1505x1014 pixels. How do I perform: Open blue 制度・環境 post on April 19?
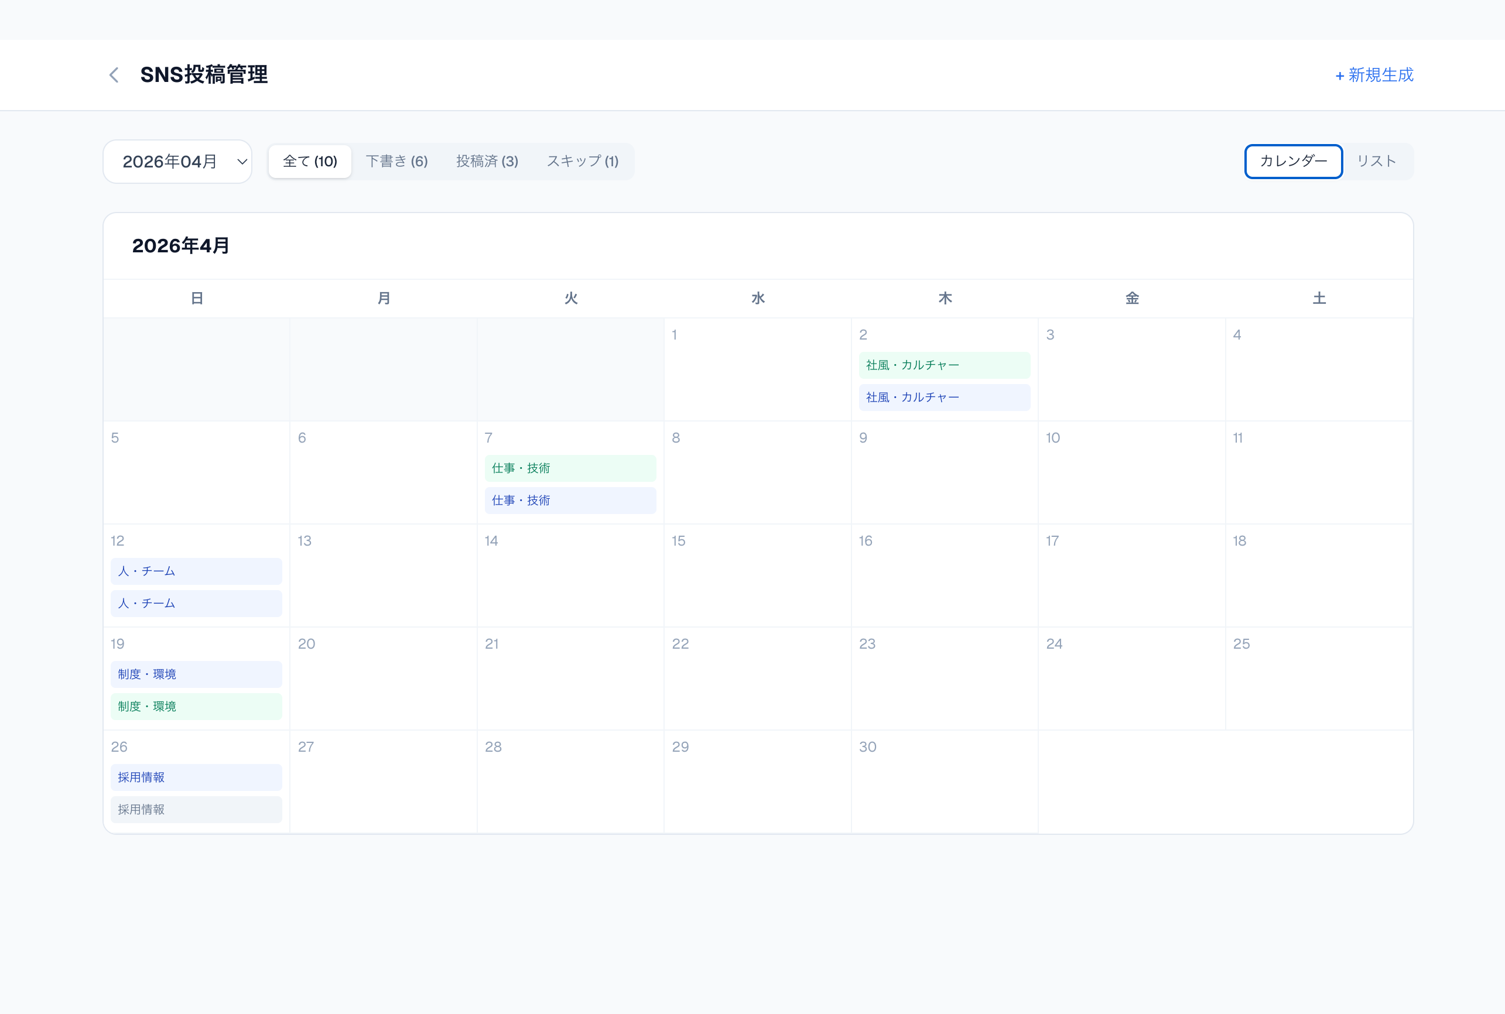196,674
